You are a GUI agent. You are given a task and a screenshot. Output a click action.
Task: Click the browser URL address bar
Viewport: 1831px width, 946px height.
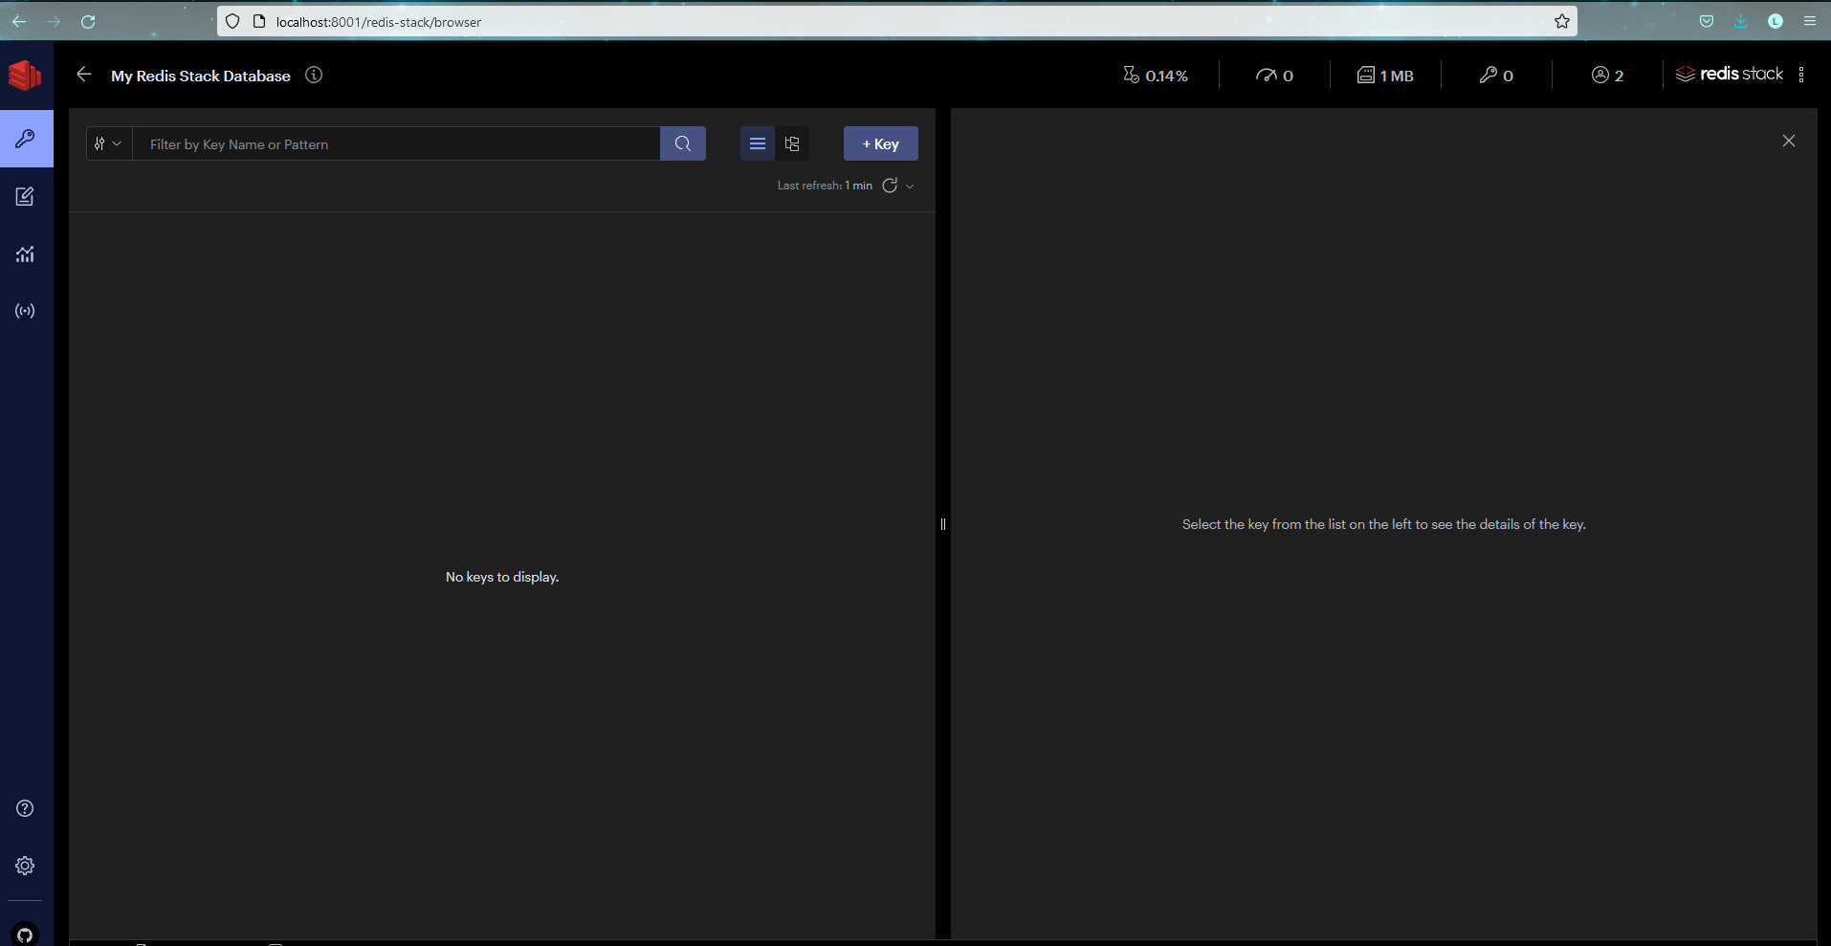click(x=897, y=21)
